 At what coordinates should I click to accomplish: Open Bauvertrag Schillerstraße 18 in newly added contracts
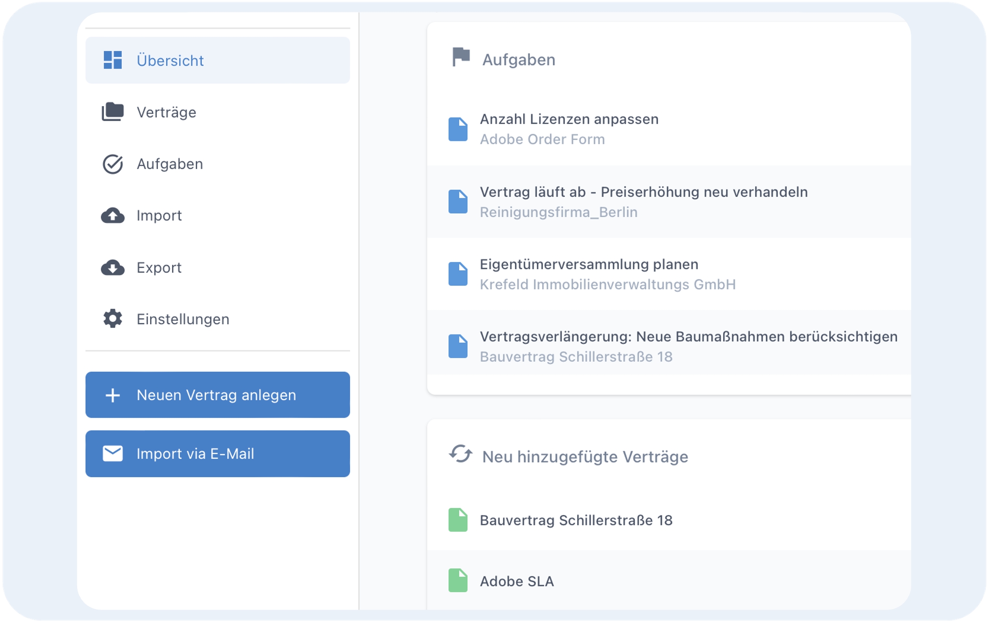click(576, 520)
